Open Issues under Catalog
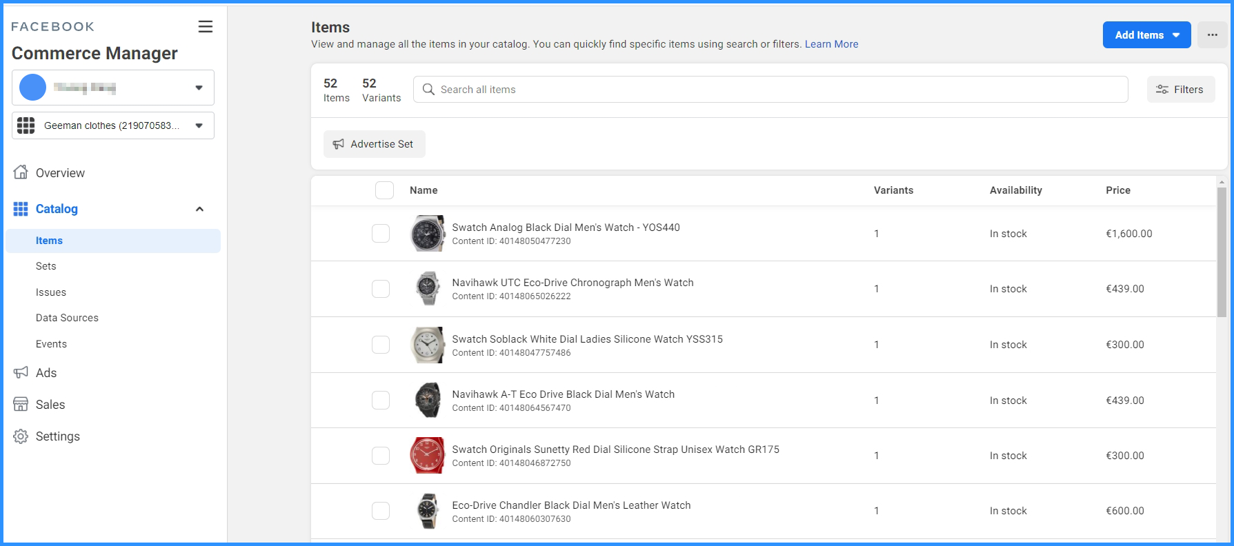This screenshot has width=1234, height=546. (x=51, y=292)
